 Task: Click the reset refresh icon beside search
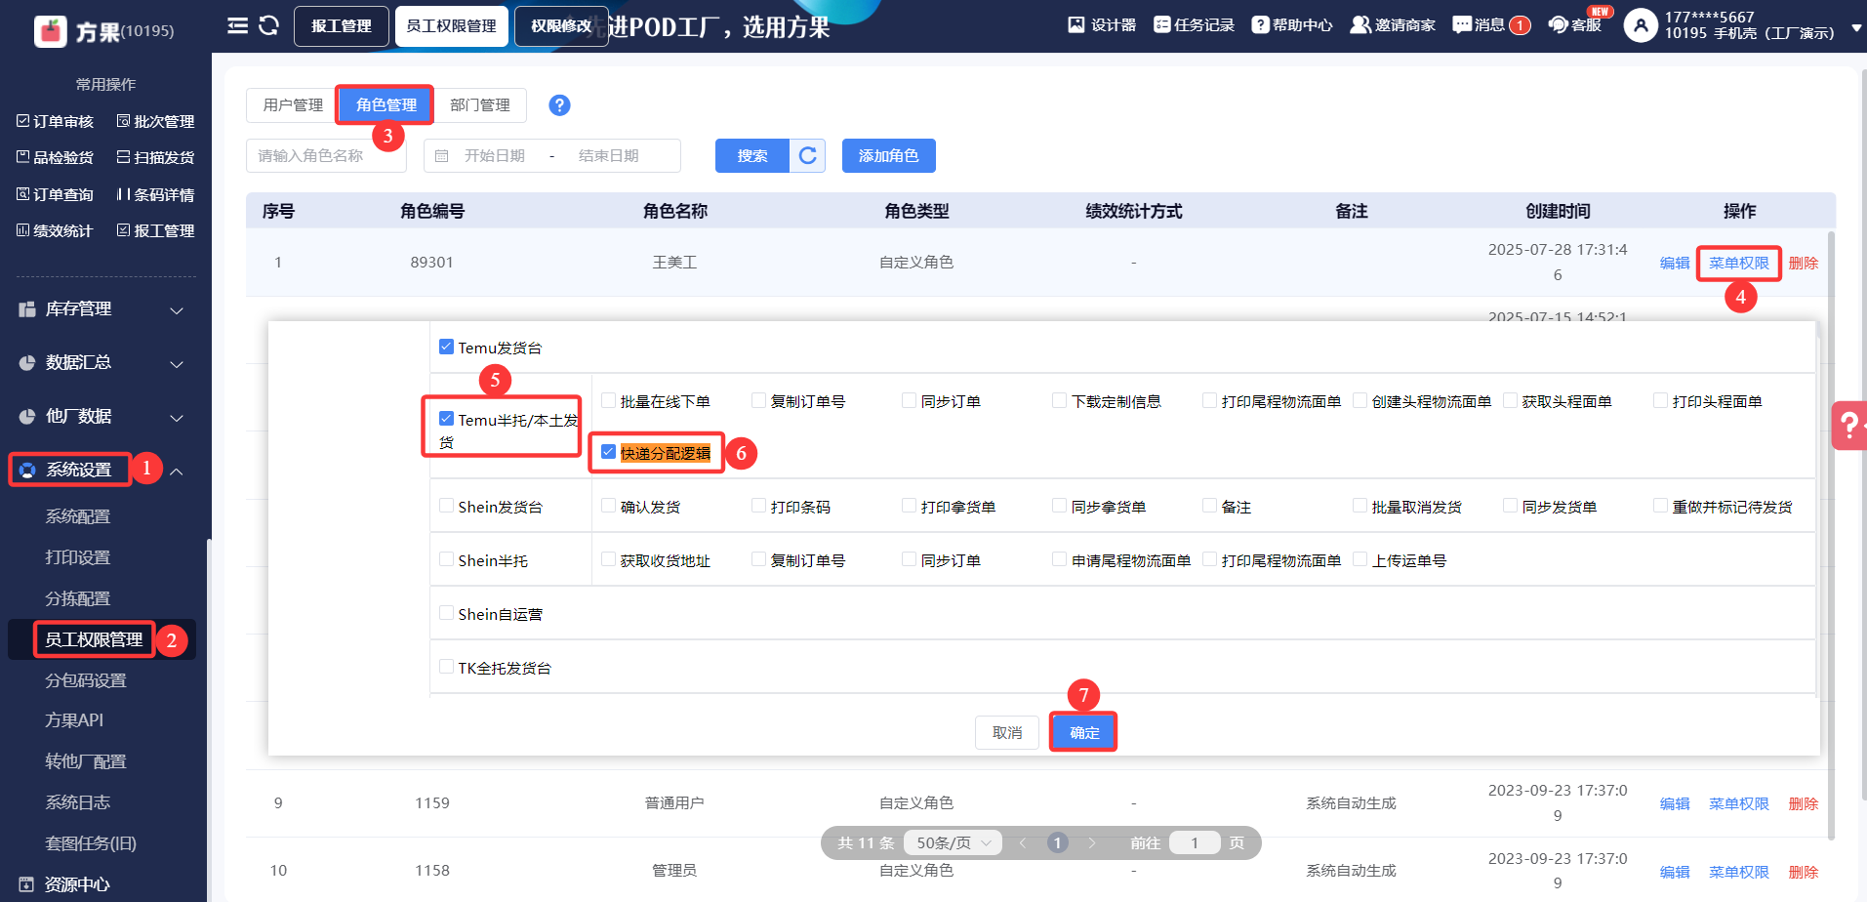[807, 156]
